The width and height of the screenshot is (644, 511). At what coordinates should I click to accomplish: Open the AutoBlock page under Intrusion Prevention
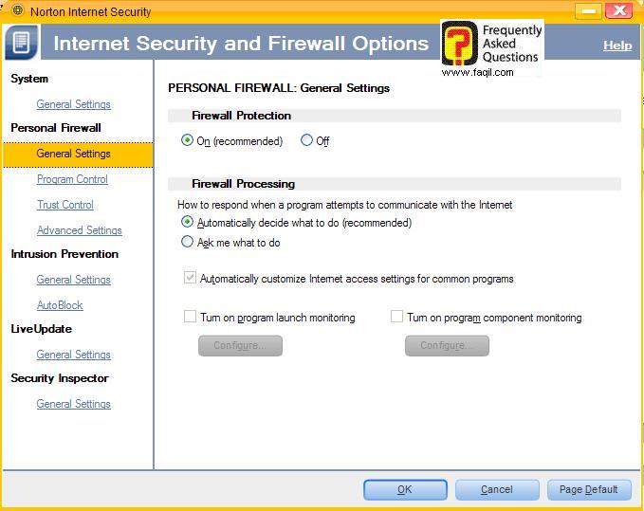click(x=60, y=305)
